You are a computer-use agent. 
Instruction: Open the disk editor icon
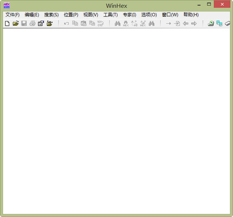click(x=211, y=23)
